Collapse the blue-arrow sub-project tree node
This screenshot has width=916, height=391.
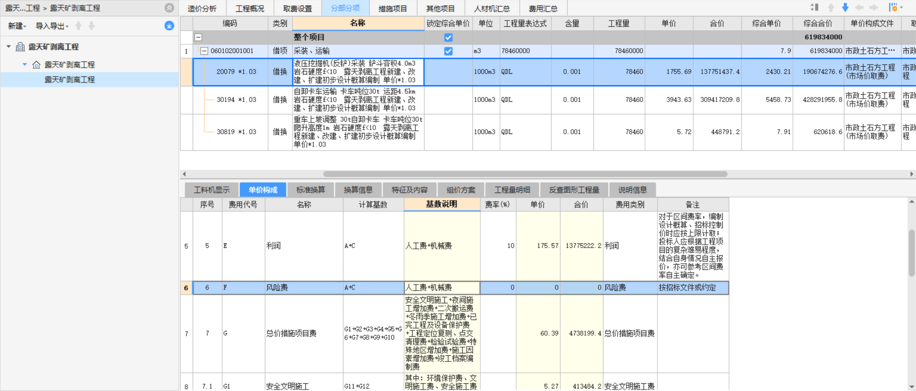point(25,64)
